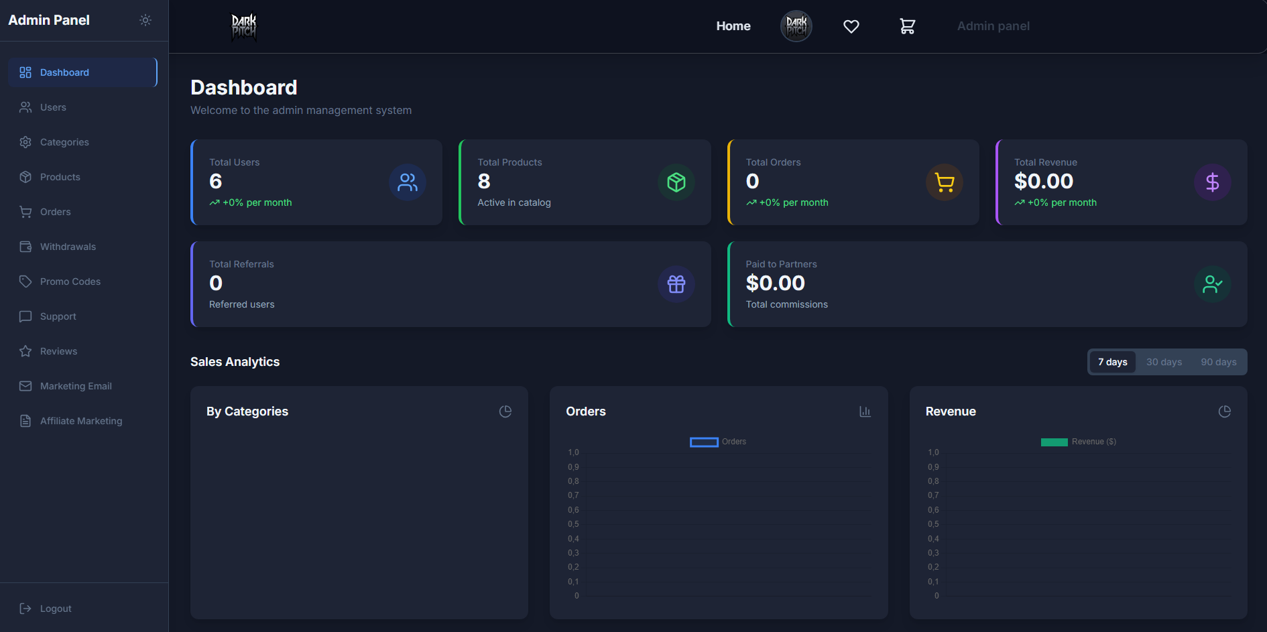
Task: Click the round Dark Pitch avatar
Action: [796, 26]
